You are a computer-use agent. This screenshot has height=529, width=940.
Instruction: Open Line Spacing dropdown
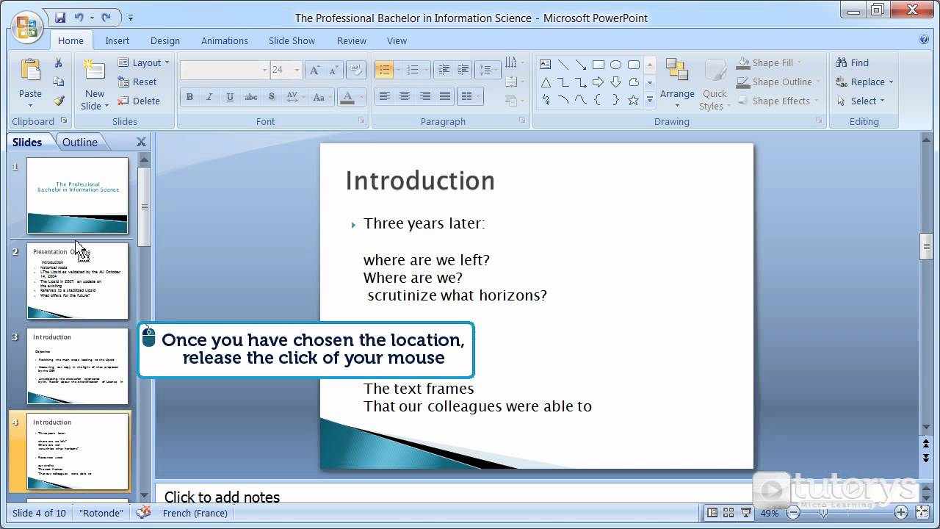click(x=487, y=71)
